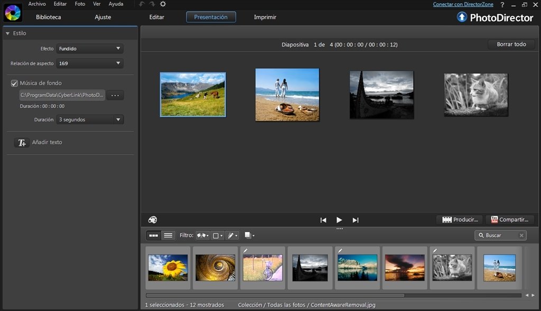Open the Relación de aspecto dropdown
The height and width of the screenshot is (311, 541).
(x=90, y=63)
